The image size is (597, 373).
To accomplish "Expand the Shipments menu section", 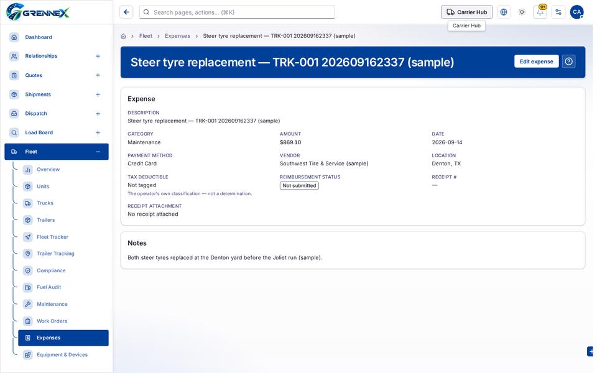I will point(98,94).
